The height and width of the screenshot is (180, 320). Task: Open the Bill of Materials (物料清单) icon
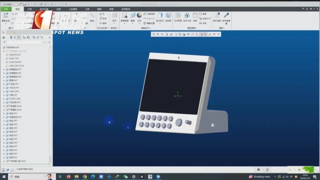[x=217, y=17]
